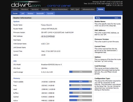Open Access Restrictions tab
The height and width of the screenshot is (102, 133).
coord(60,9)
